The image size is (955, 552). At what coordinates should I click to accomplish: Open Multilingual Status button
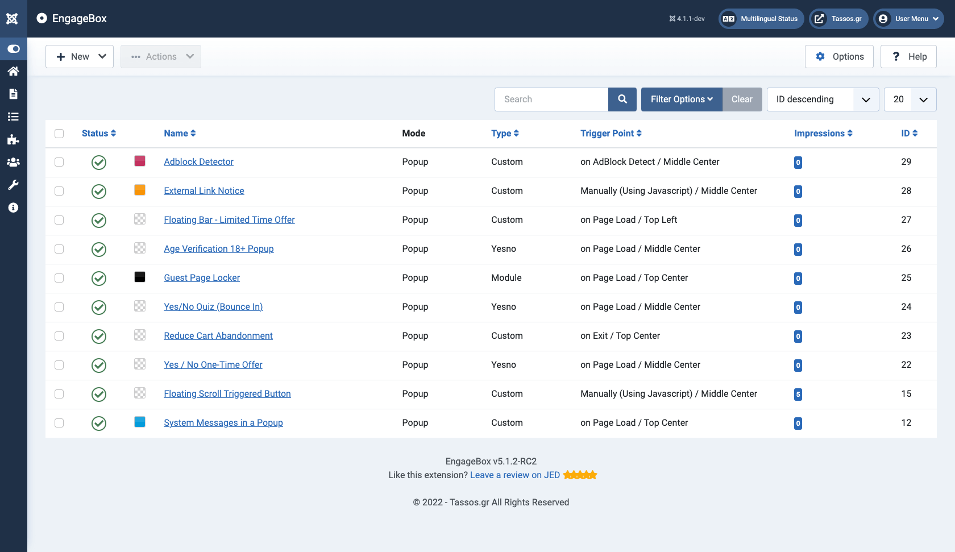tap(761, 19)
